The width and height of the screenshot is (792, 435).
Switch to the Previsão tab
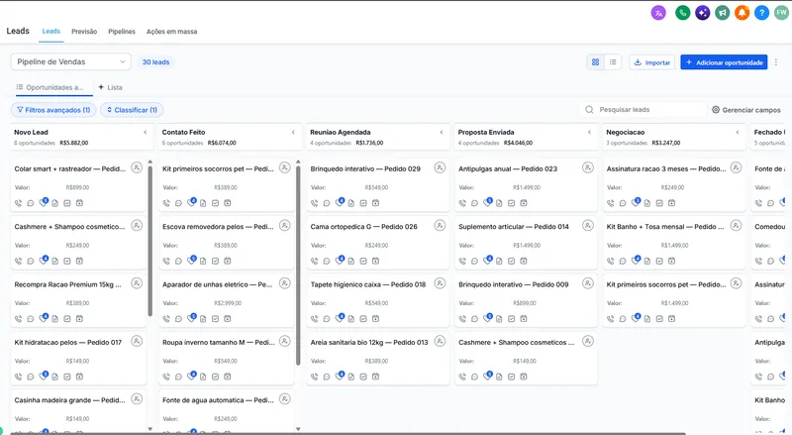[x=84, y=32]
